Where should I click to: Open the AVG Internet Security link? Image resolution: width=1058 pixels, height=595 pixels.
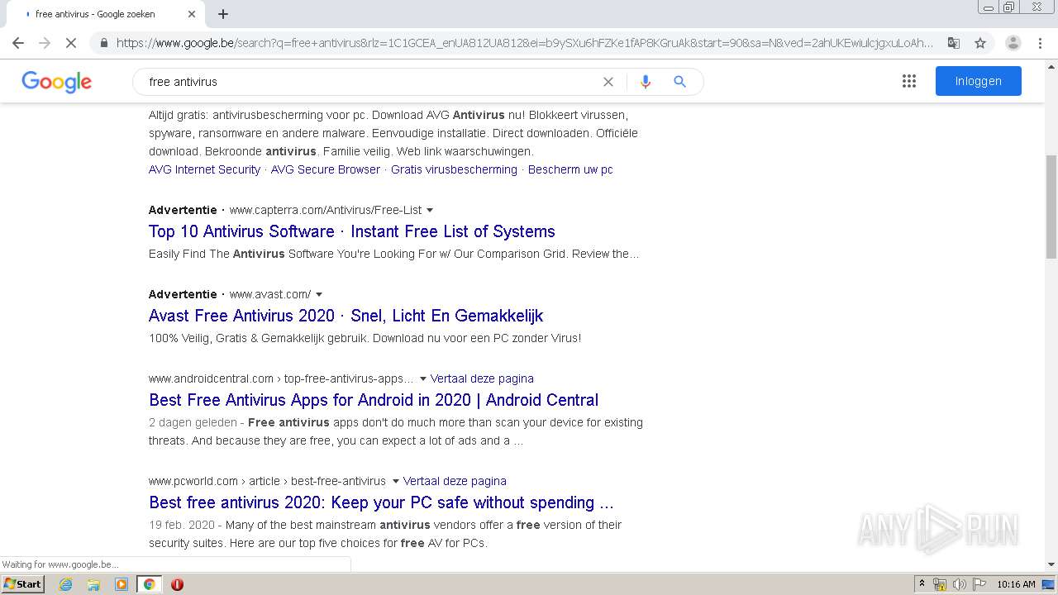click(x=204, y=169)
